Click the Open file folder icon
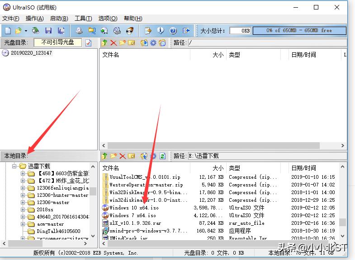 pyautogui.click(x=19, y=31)
